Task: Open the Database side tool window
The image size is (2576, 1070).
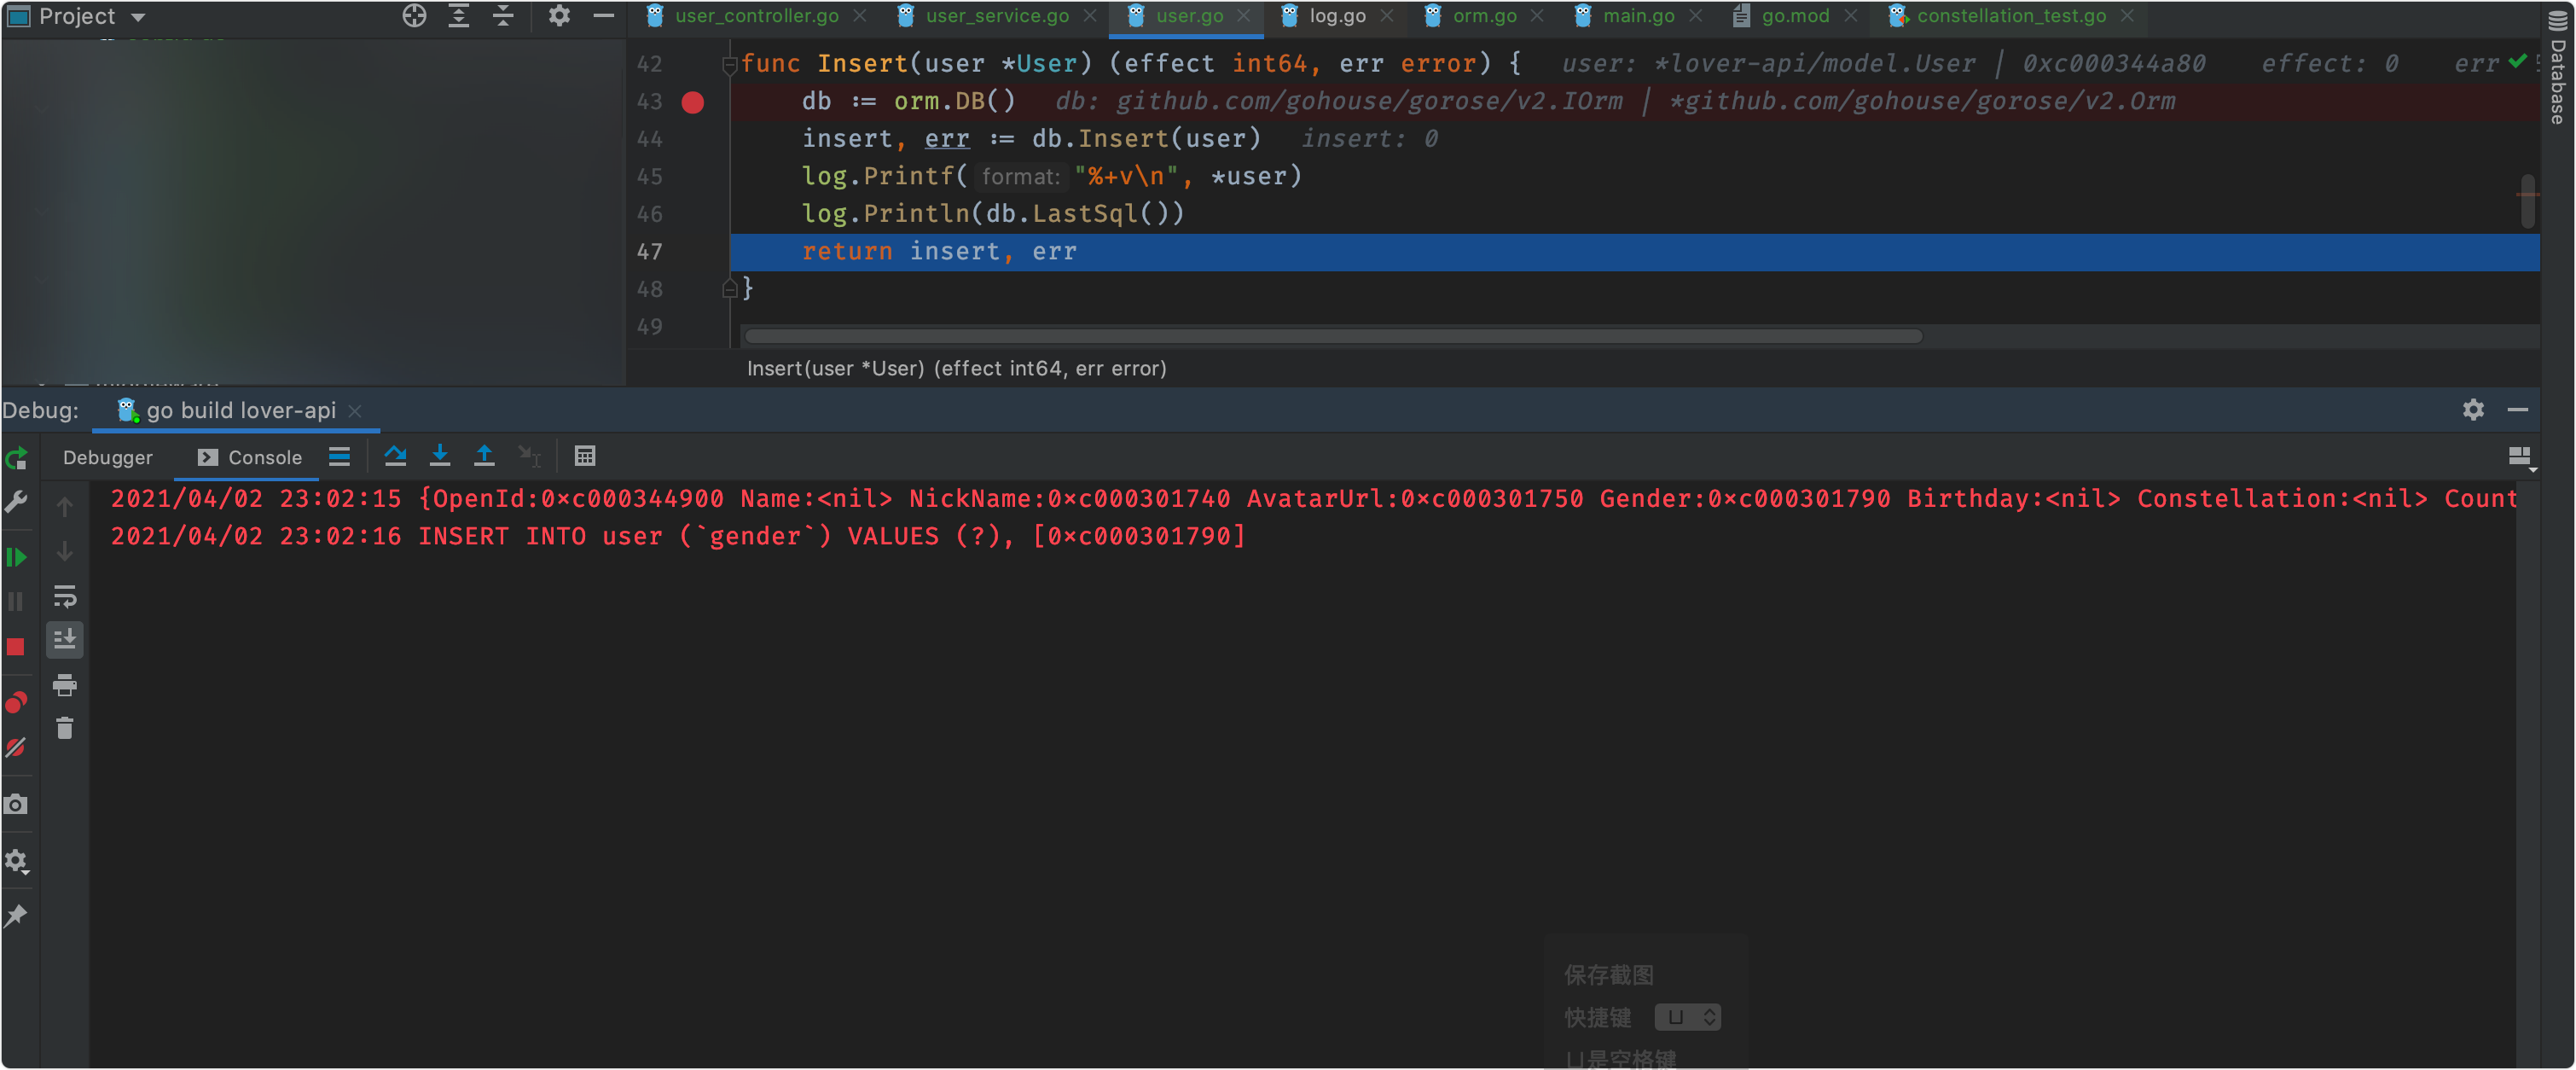Action: 2558,67
